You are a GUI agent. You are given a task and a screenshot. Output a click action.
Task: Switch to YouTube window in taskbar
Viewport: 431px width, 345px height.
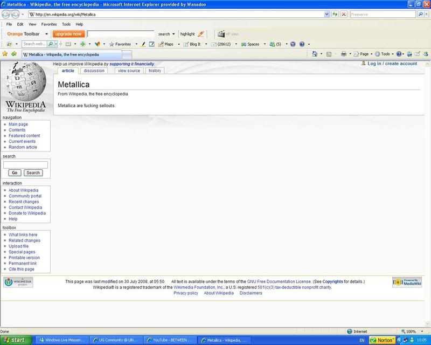[171, 340]
